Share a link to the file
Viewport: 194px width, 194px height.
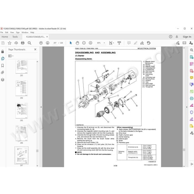pyautogui.click(x=178, y=43)
